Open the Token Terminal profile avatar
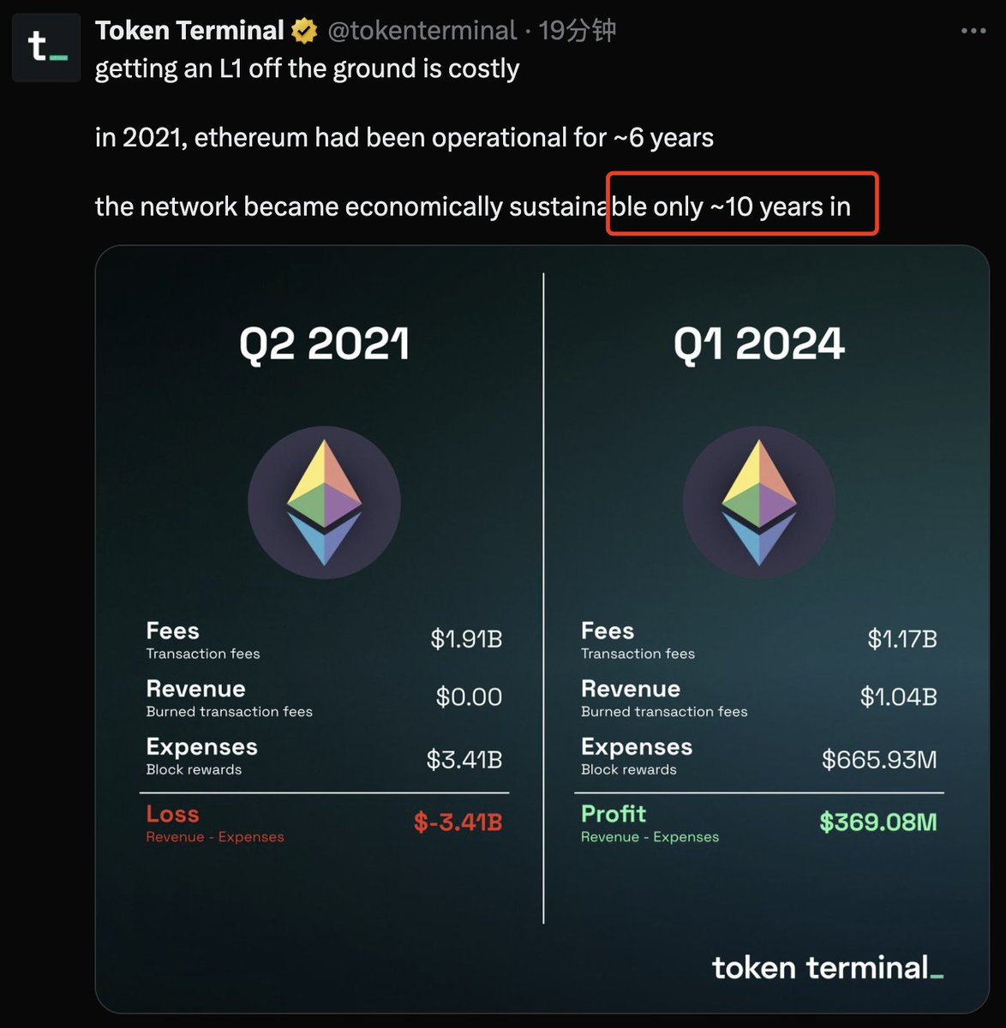The image size is (1006, 1028). coord(46,47)
